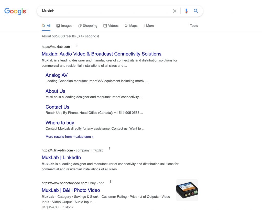Open the Where to buy sitelink
This screenshot has height=216, width=262.
pyautogui.click(x=60, y=123)
